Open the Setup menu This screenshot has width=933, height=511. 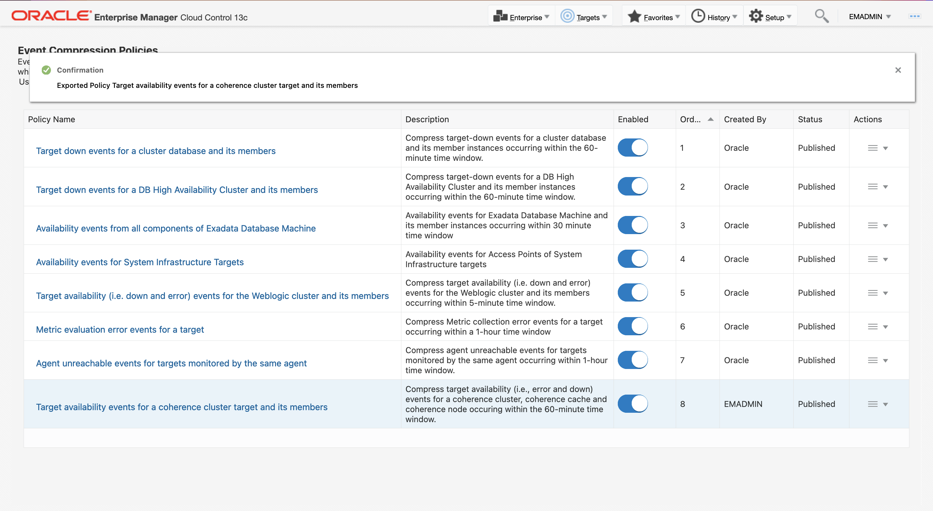point(774,18)
